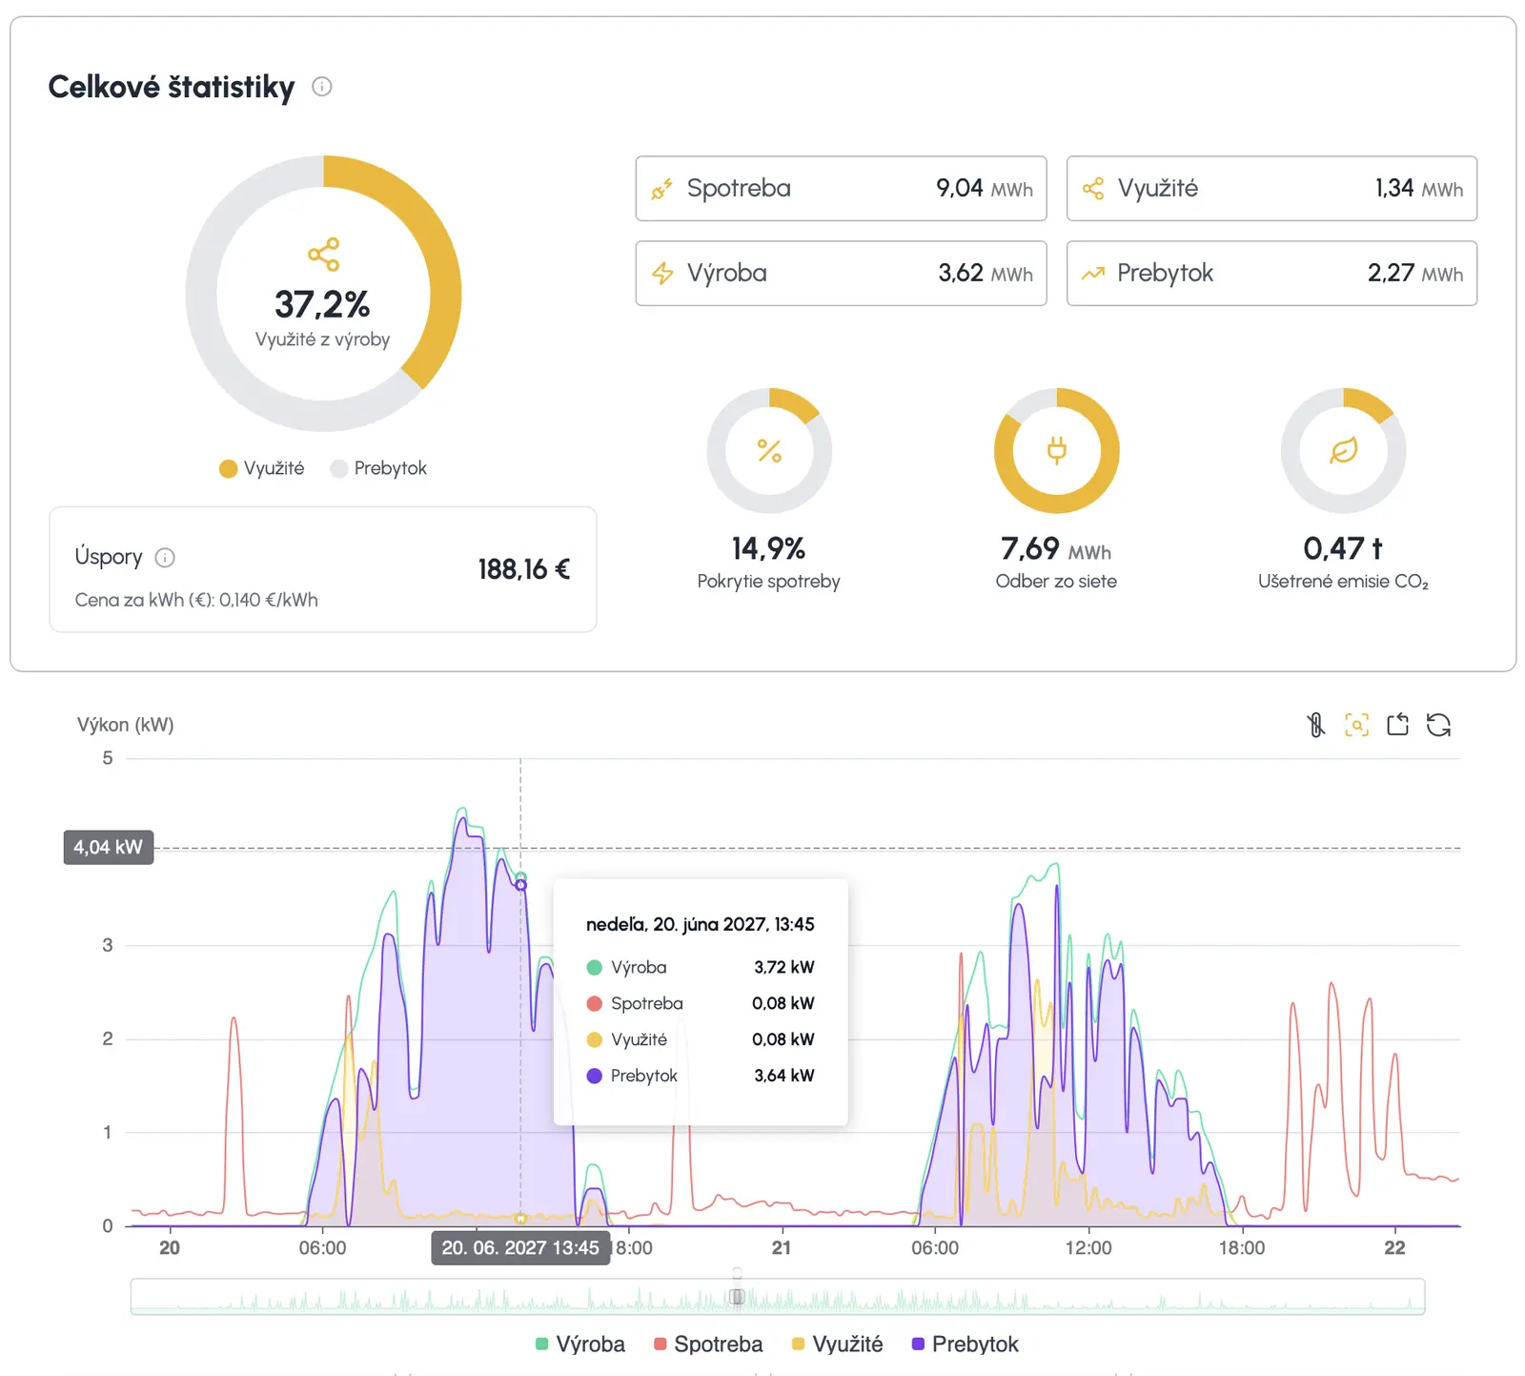The height and width of the screenshot is (1376, 1525).
Task: Toggle the chart tooltip lock icon
Action: tap(1315, 725)
